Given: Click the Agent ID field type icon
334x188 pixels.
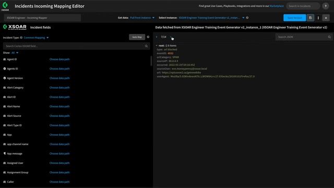Looking at the screenshot, I should (5, 59).
